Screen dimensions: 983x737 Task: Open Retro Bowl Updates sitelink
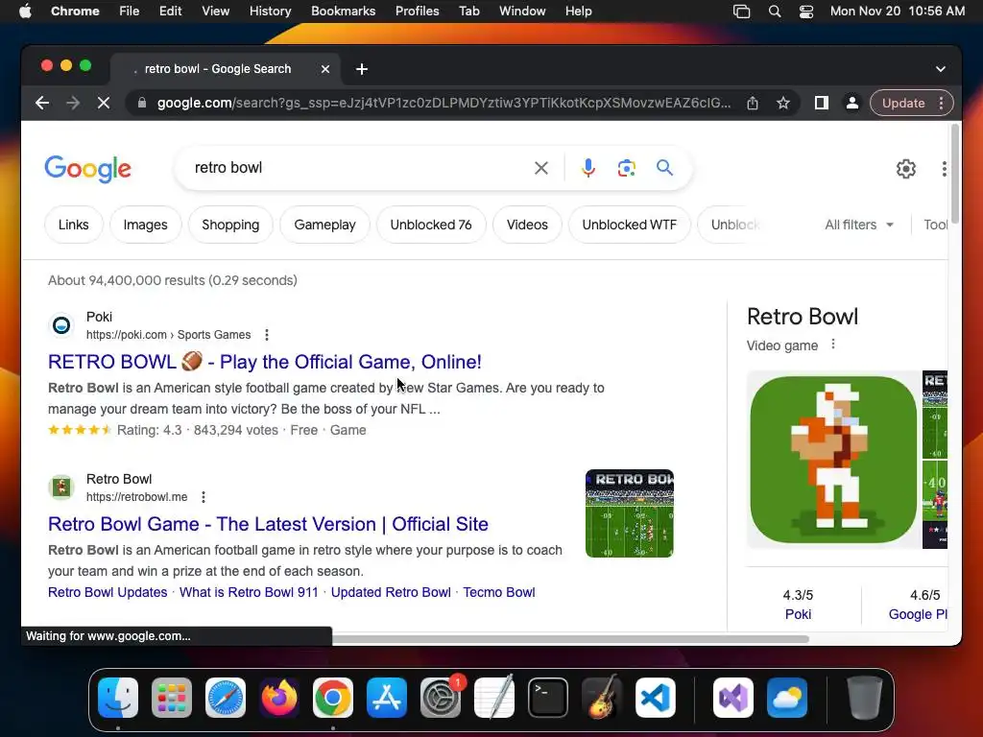[x=108, y=592]
